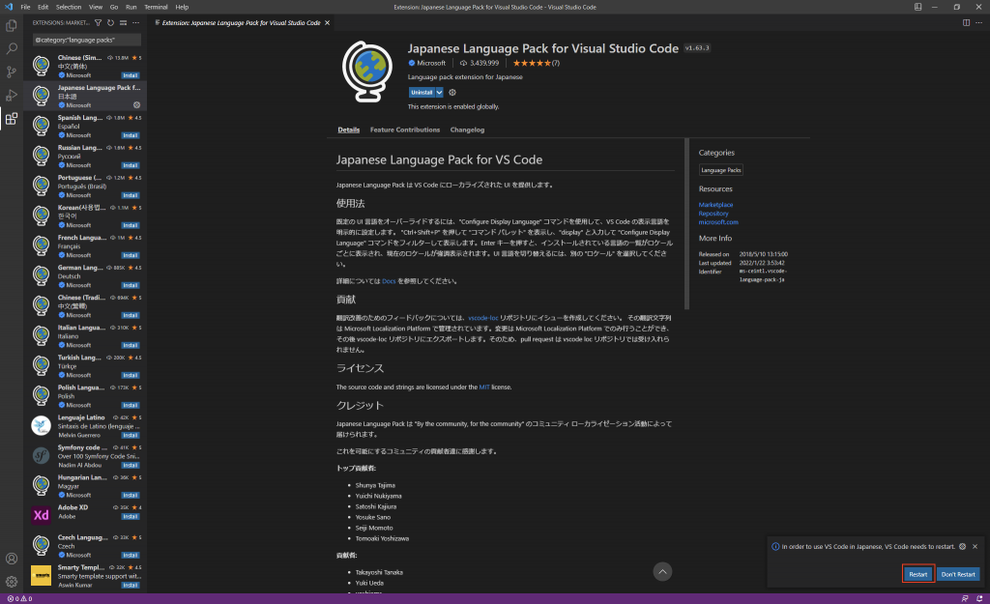Click the manage gear on Japanese Language Pack row
This screenshot has width=990, height=604.
[136, 104]
